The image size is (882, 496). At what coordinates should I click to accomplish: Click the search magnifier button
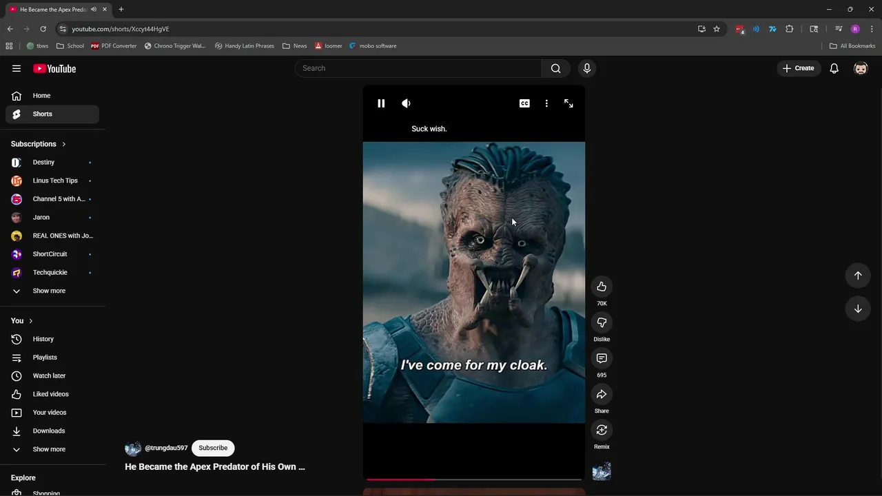click(x=555, y=68)
